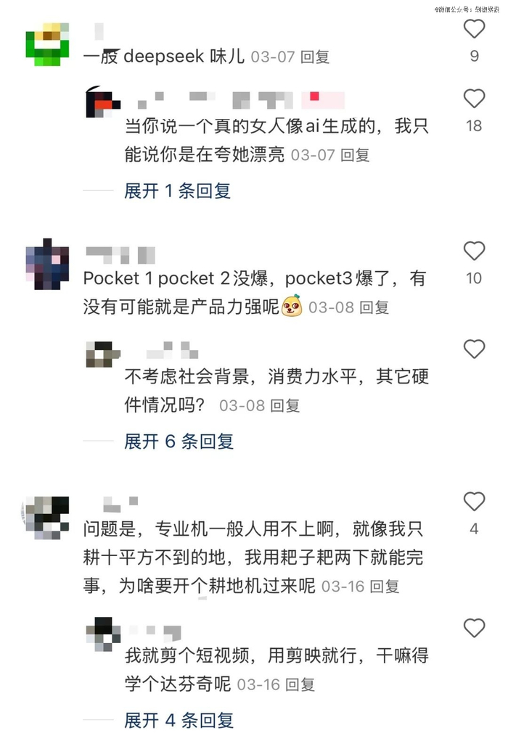Expand 展开 6 条回复
This screenshot has width=508, height=746.
179,442
